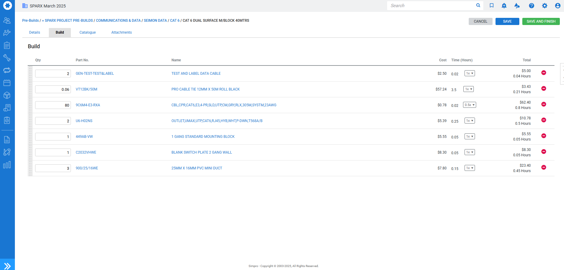Open the user profile icon
The height and width of the screenshot is (270, 564).
coord(557,6)
